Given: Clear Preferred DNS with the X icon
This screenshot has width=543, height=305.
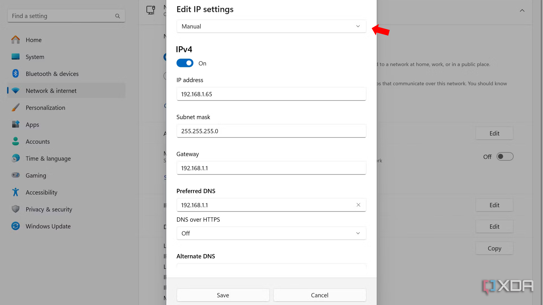Looking at the screenshot, I should coord(358,205).
